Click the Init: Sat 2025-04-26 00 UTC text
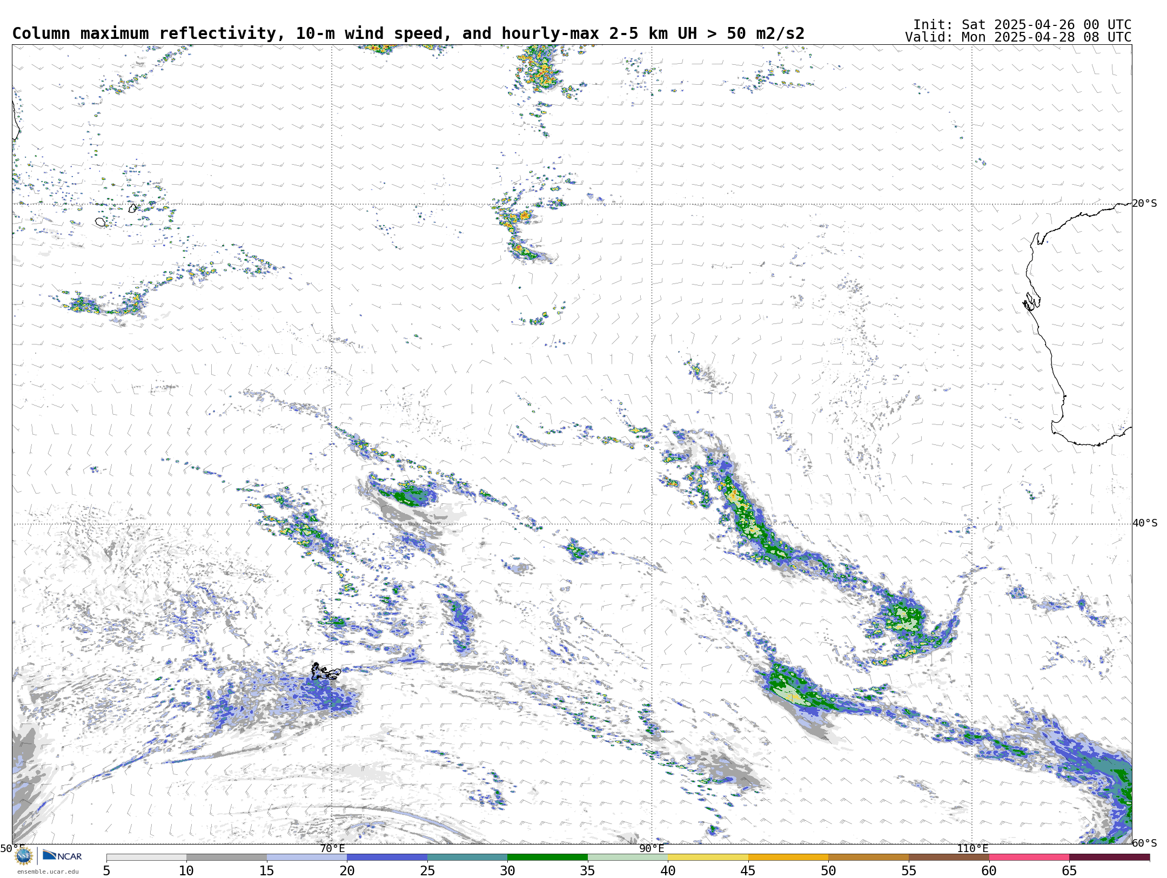 (x=1022, y=25)
